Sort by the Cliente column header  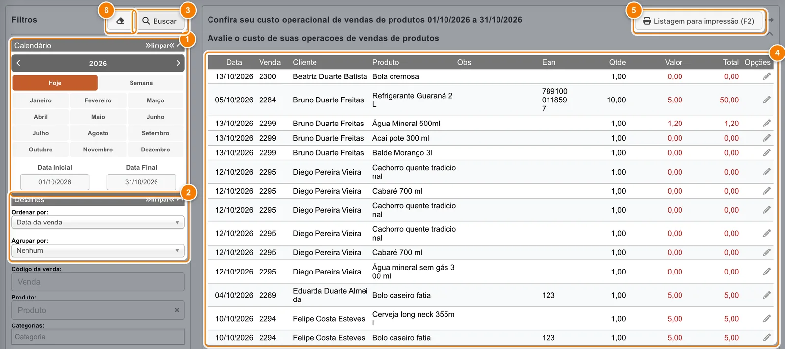click(305, 62)
